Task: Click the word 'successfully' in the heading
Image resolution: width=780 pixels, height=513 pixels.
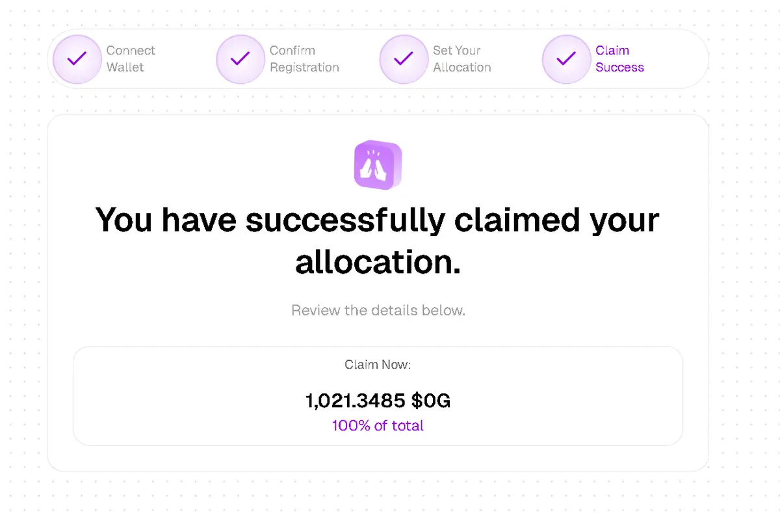Action: click(344, 221)
